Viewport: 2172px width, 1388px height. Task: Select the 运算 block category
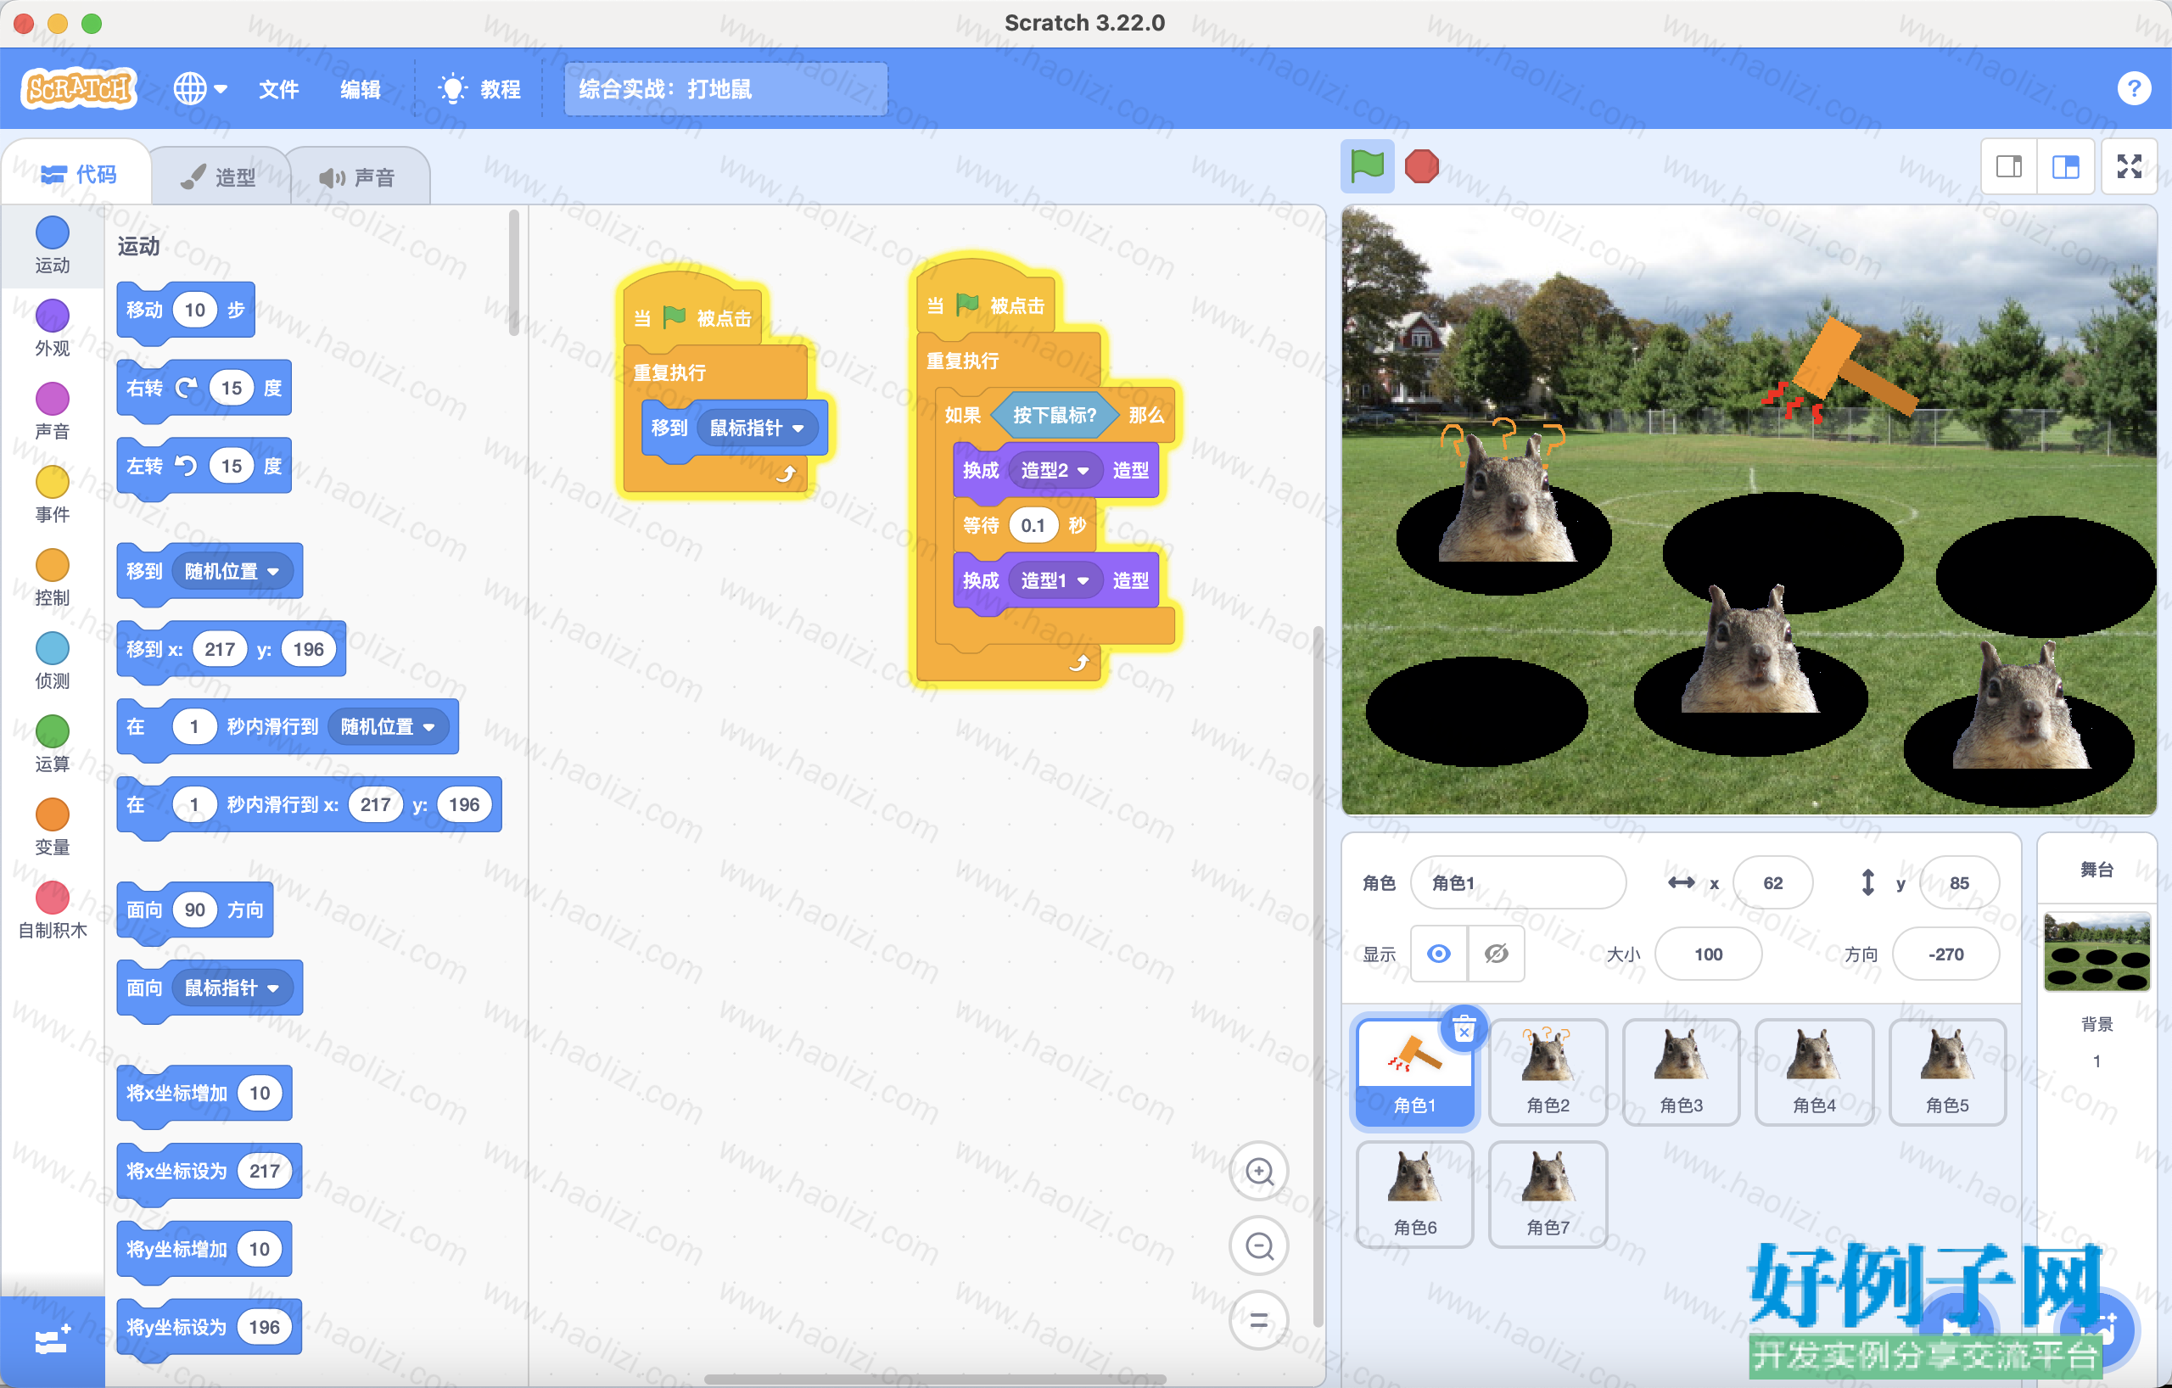pyautogui.click(x=53, y=744)
